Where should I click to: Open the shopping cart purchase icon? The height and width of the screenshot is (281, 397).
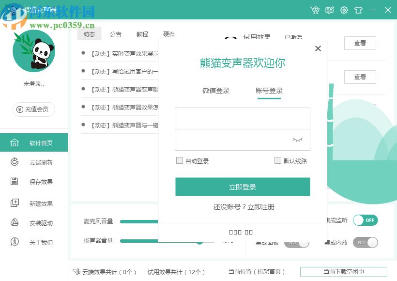315,10
